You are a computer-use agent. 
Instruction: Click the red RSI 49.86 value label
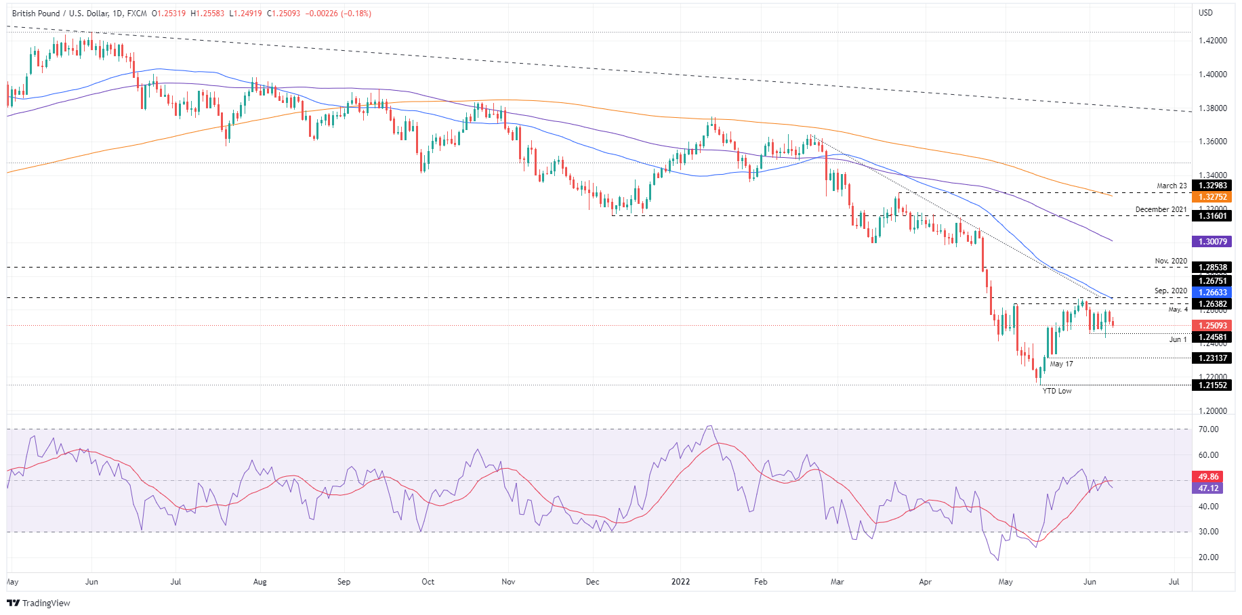tap(1209, 477)
